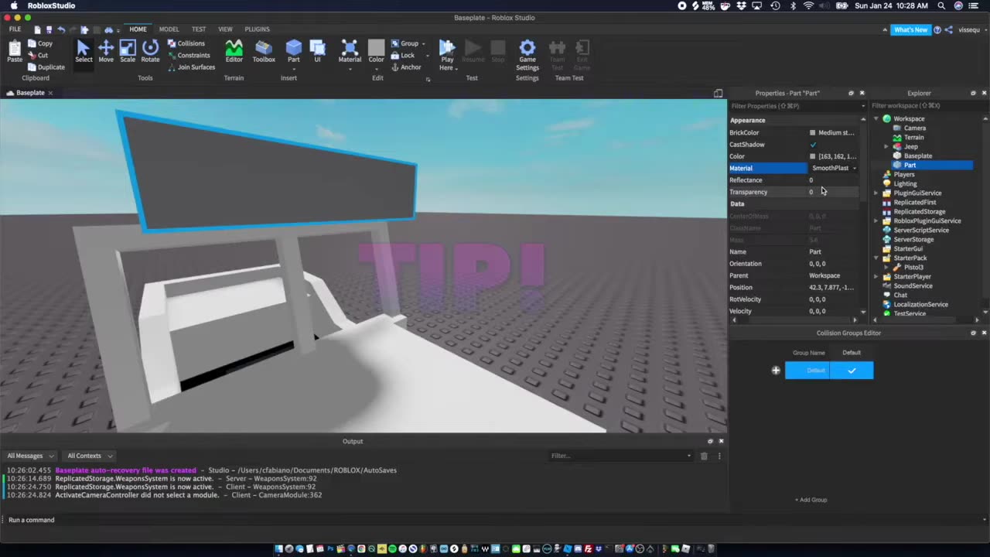This screenshot has width=990, height=557.
Task: Select the Select tool
Action: pos(84,52)
